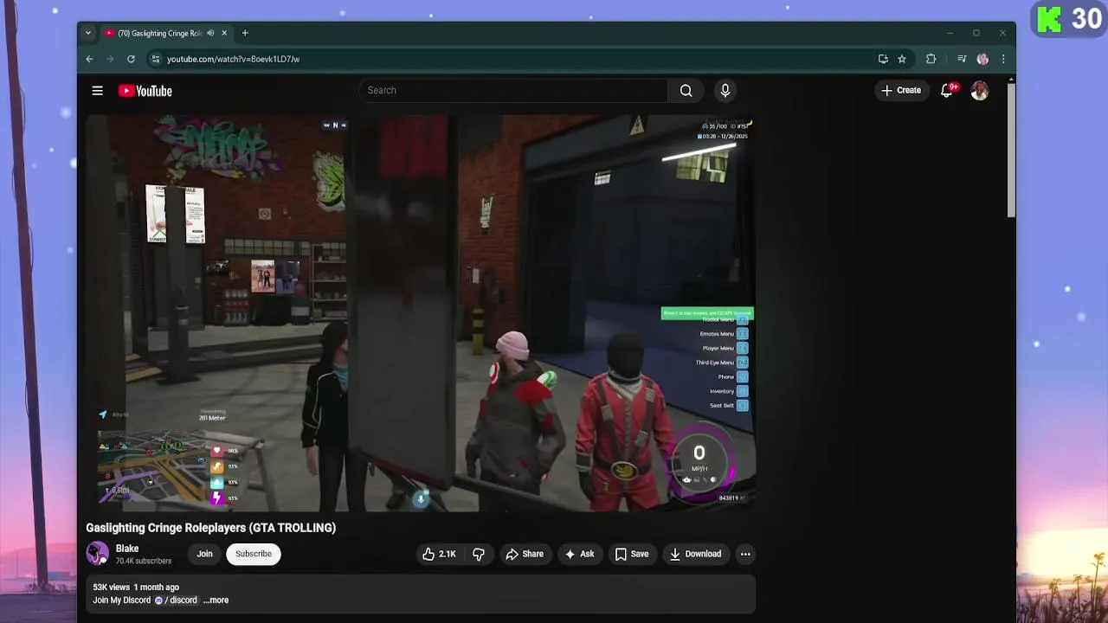Click the Join membership button

[x=204, y=554]
